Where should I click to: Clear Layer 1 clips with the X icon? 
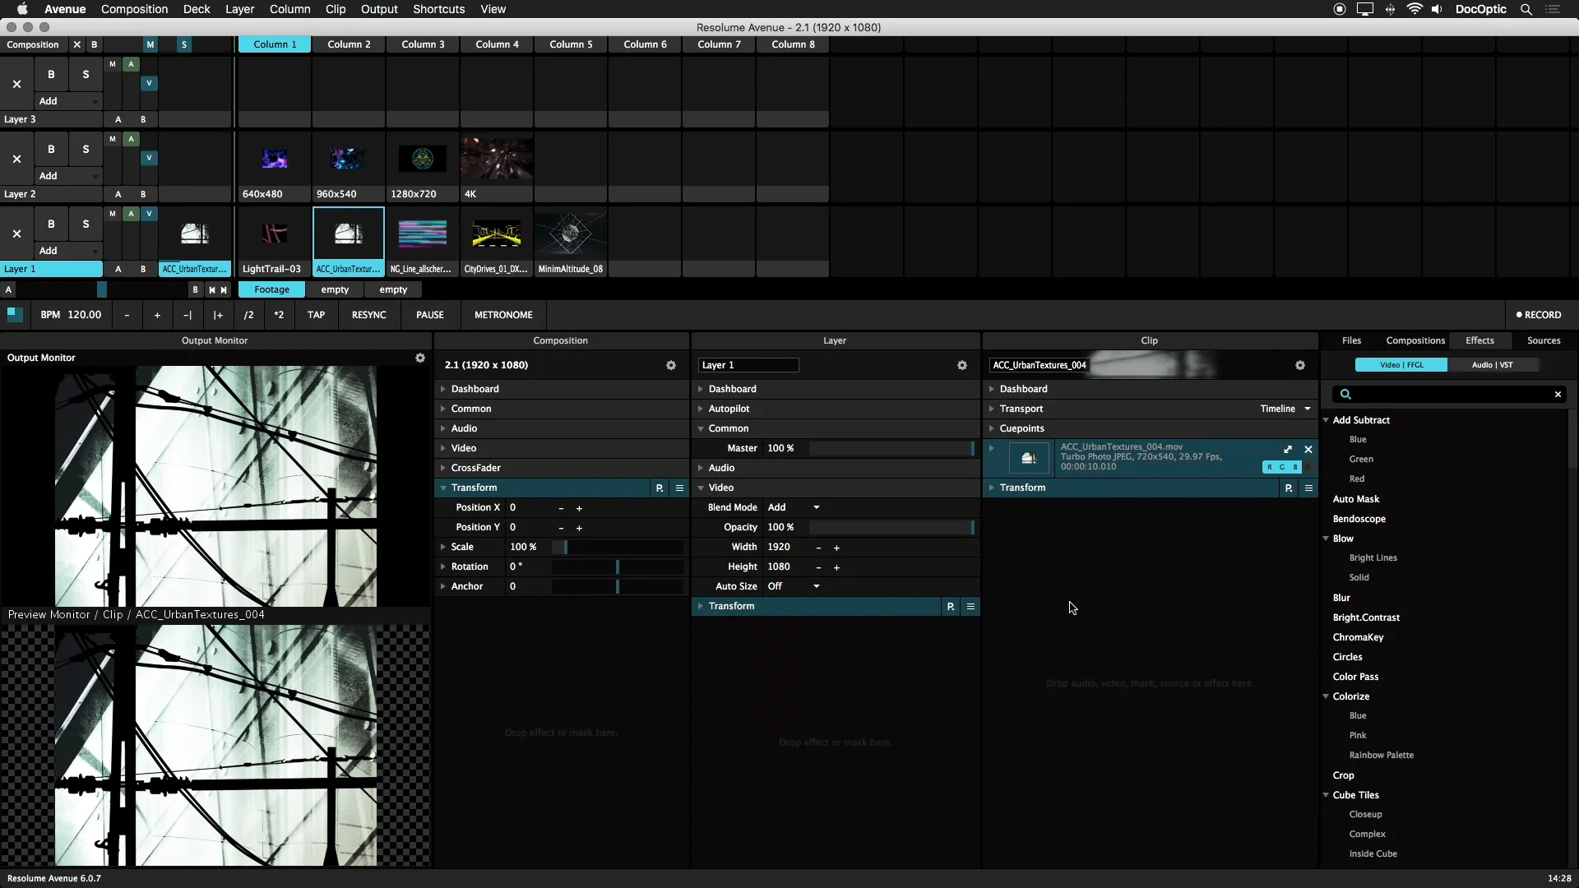click(16, 234)
